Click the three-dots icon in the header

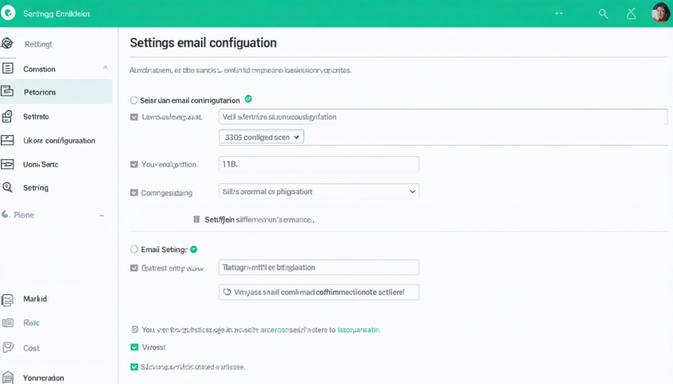pos(559,13)
